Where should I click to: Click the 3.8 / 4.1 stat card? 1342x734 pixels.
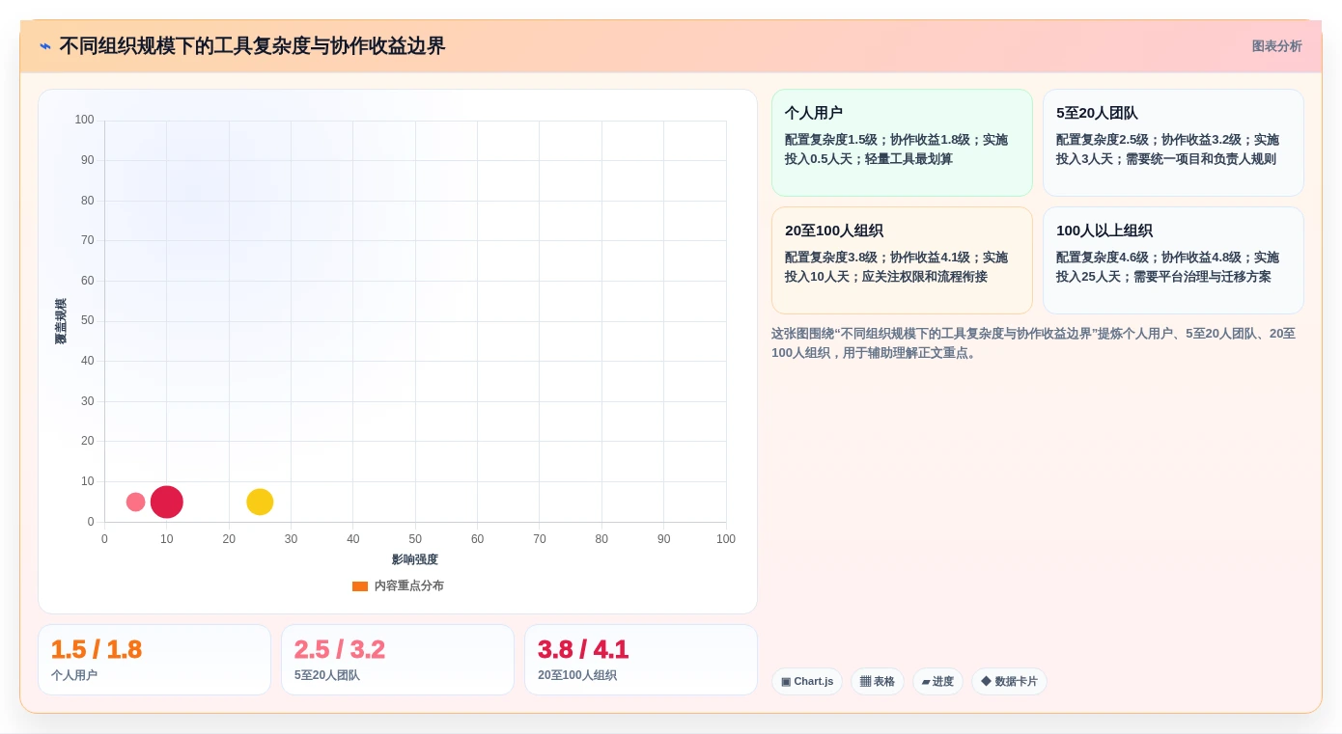[641, 660]
